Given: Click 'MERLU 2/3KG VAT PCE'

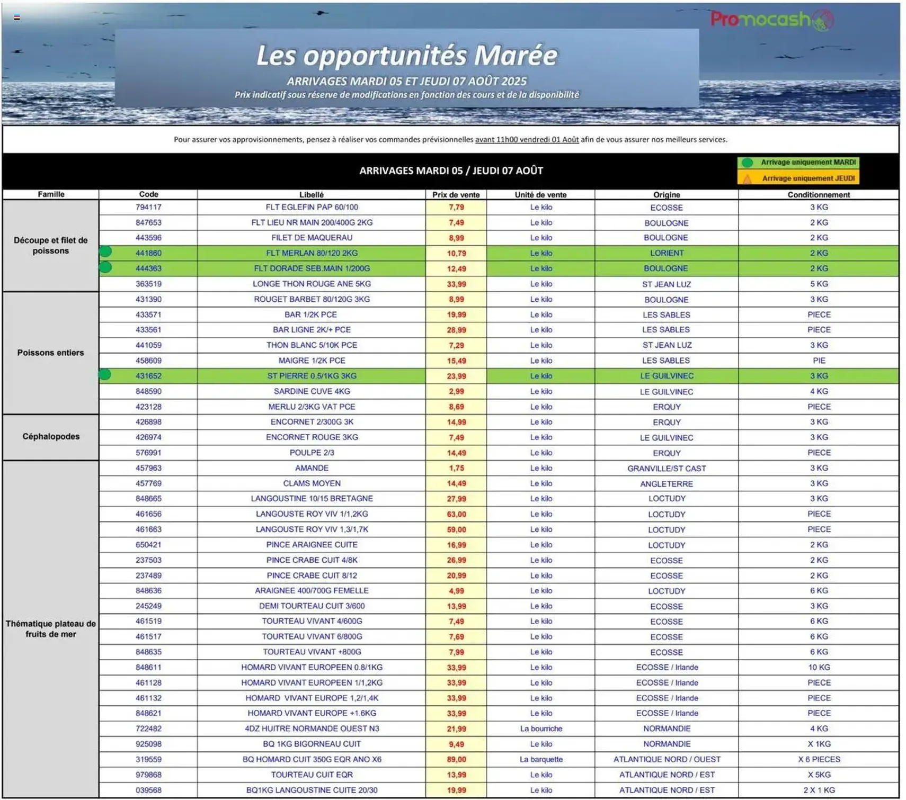Looking at the screenshot, I should click(x=312, y=407).
